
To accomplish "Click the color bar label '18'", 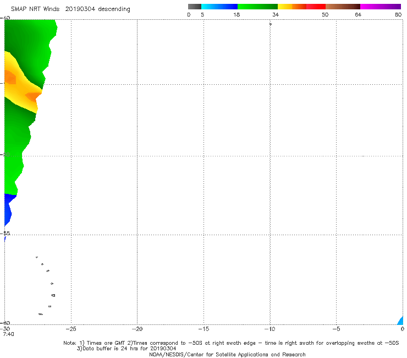I will click(237, 15).
